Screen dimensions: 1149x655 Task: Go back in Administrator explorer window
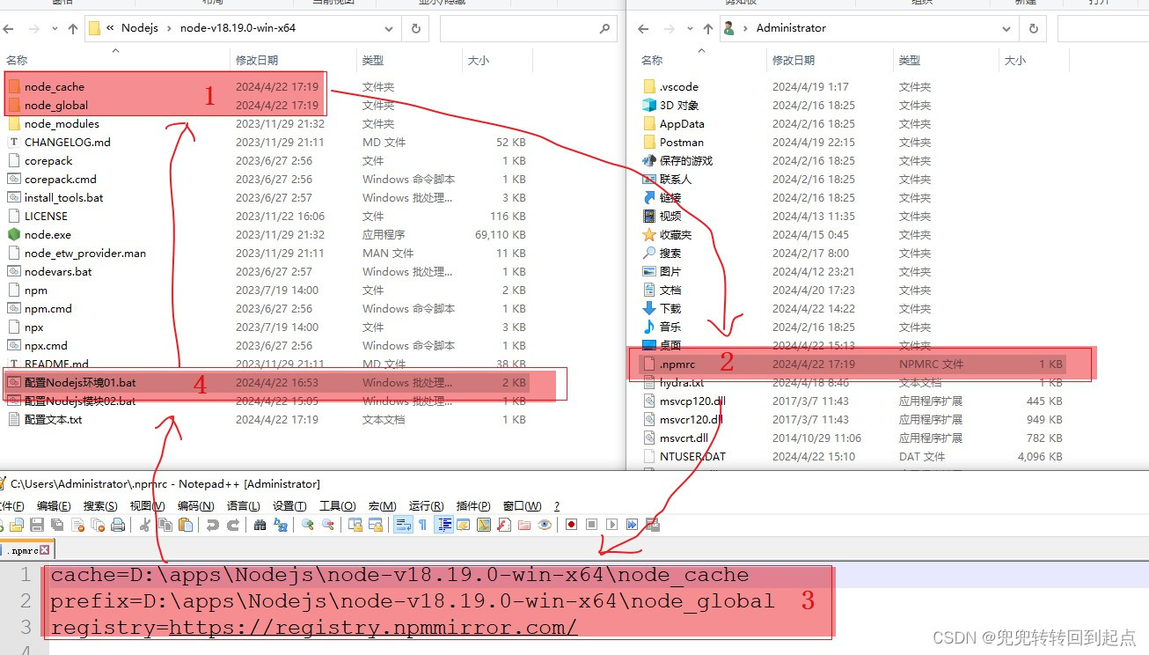[x=643, y=29]
